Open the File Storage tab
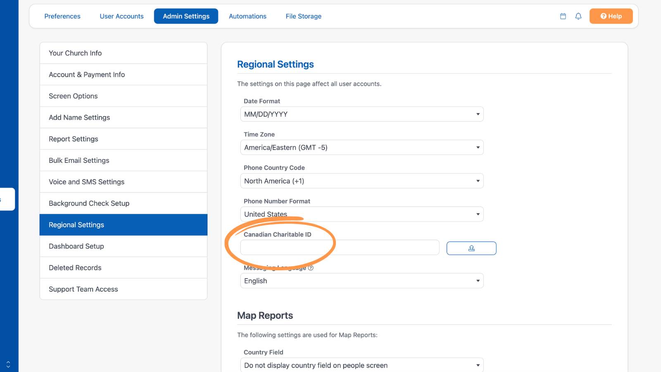 [x=304, y=16]
